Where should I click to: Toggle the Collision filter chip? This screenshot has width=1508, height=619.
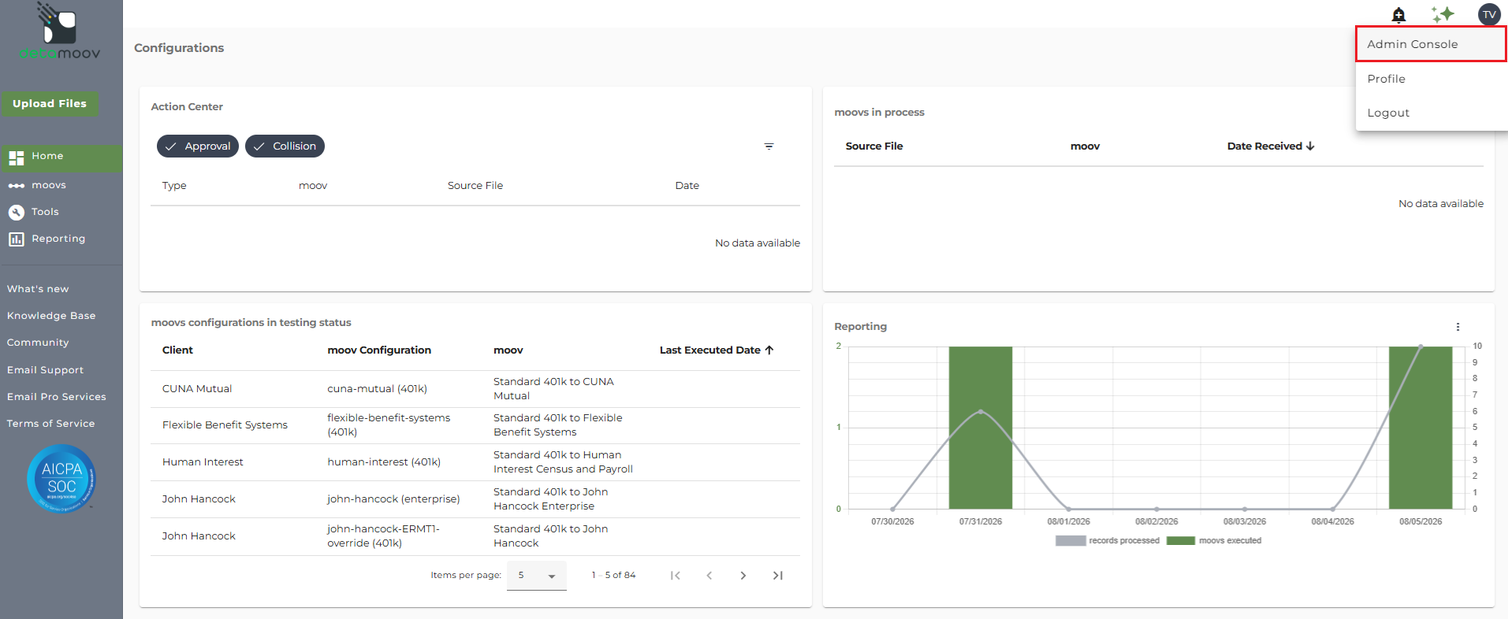click(285, 146)
